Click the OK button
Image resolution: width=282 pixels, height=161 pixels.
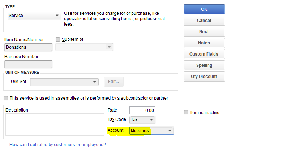click(x=204, y=9)
